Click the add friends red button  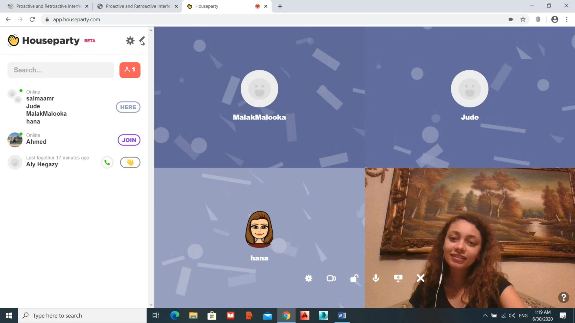point(130,70)
